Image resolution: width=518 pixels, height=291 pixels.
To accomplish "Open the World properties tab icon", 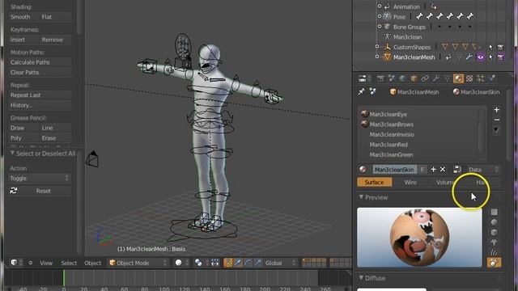I will point(403,78).
